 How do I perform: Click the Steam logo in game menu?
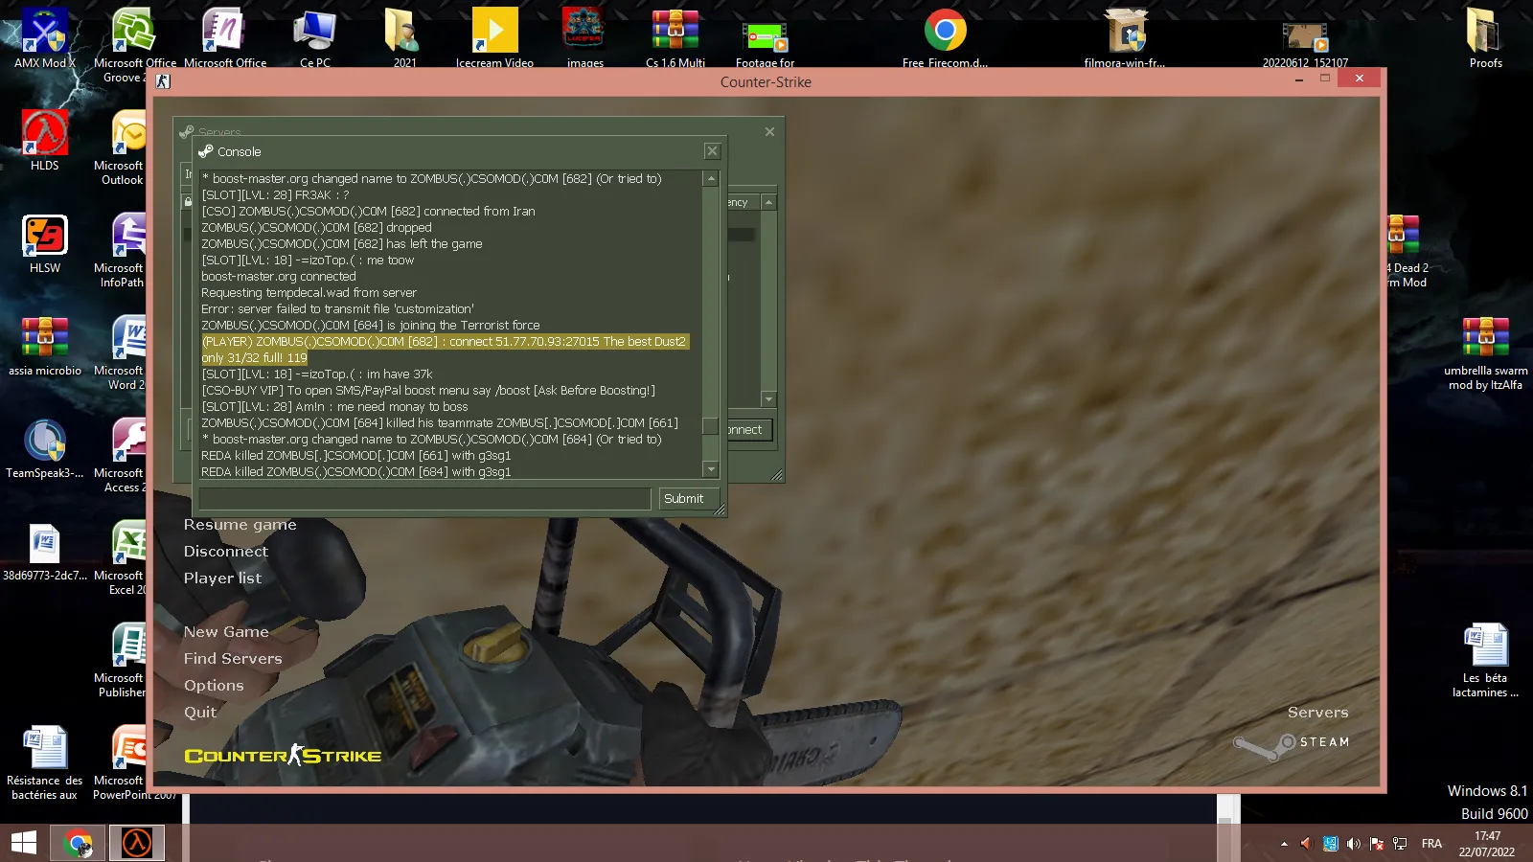1292,744
